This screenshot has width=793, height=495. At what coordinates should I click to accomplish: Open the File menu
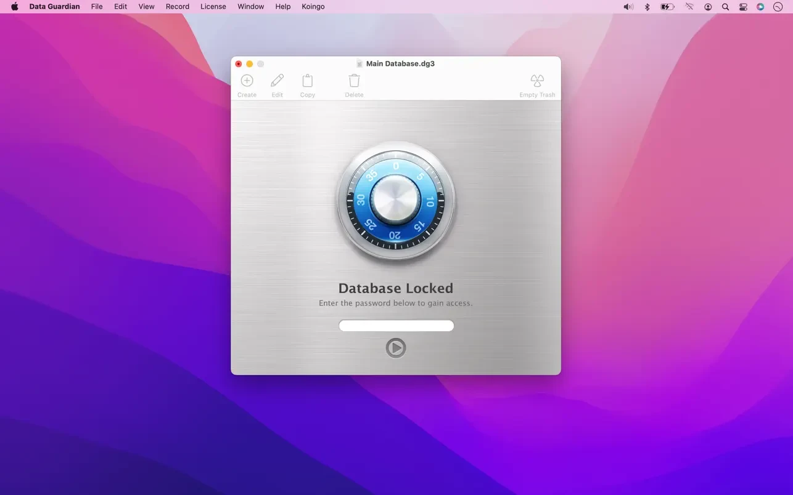click(97, 7)
